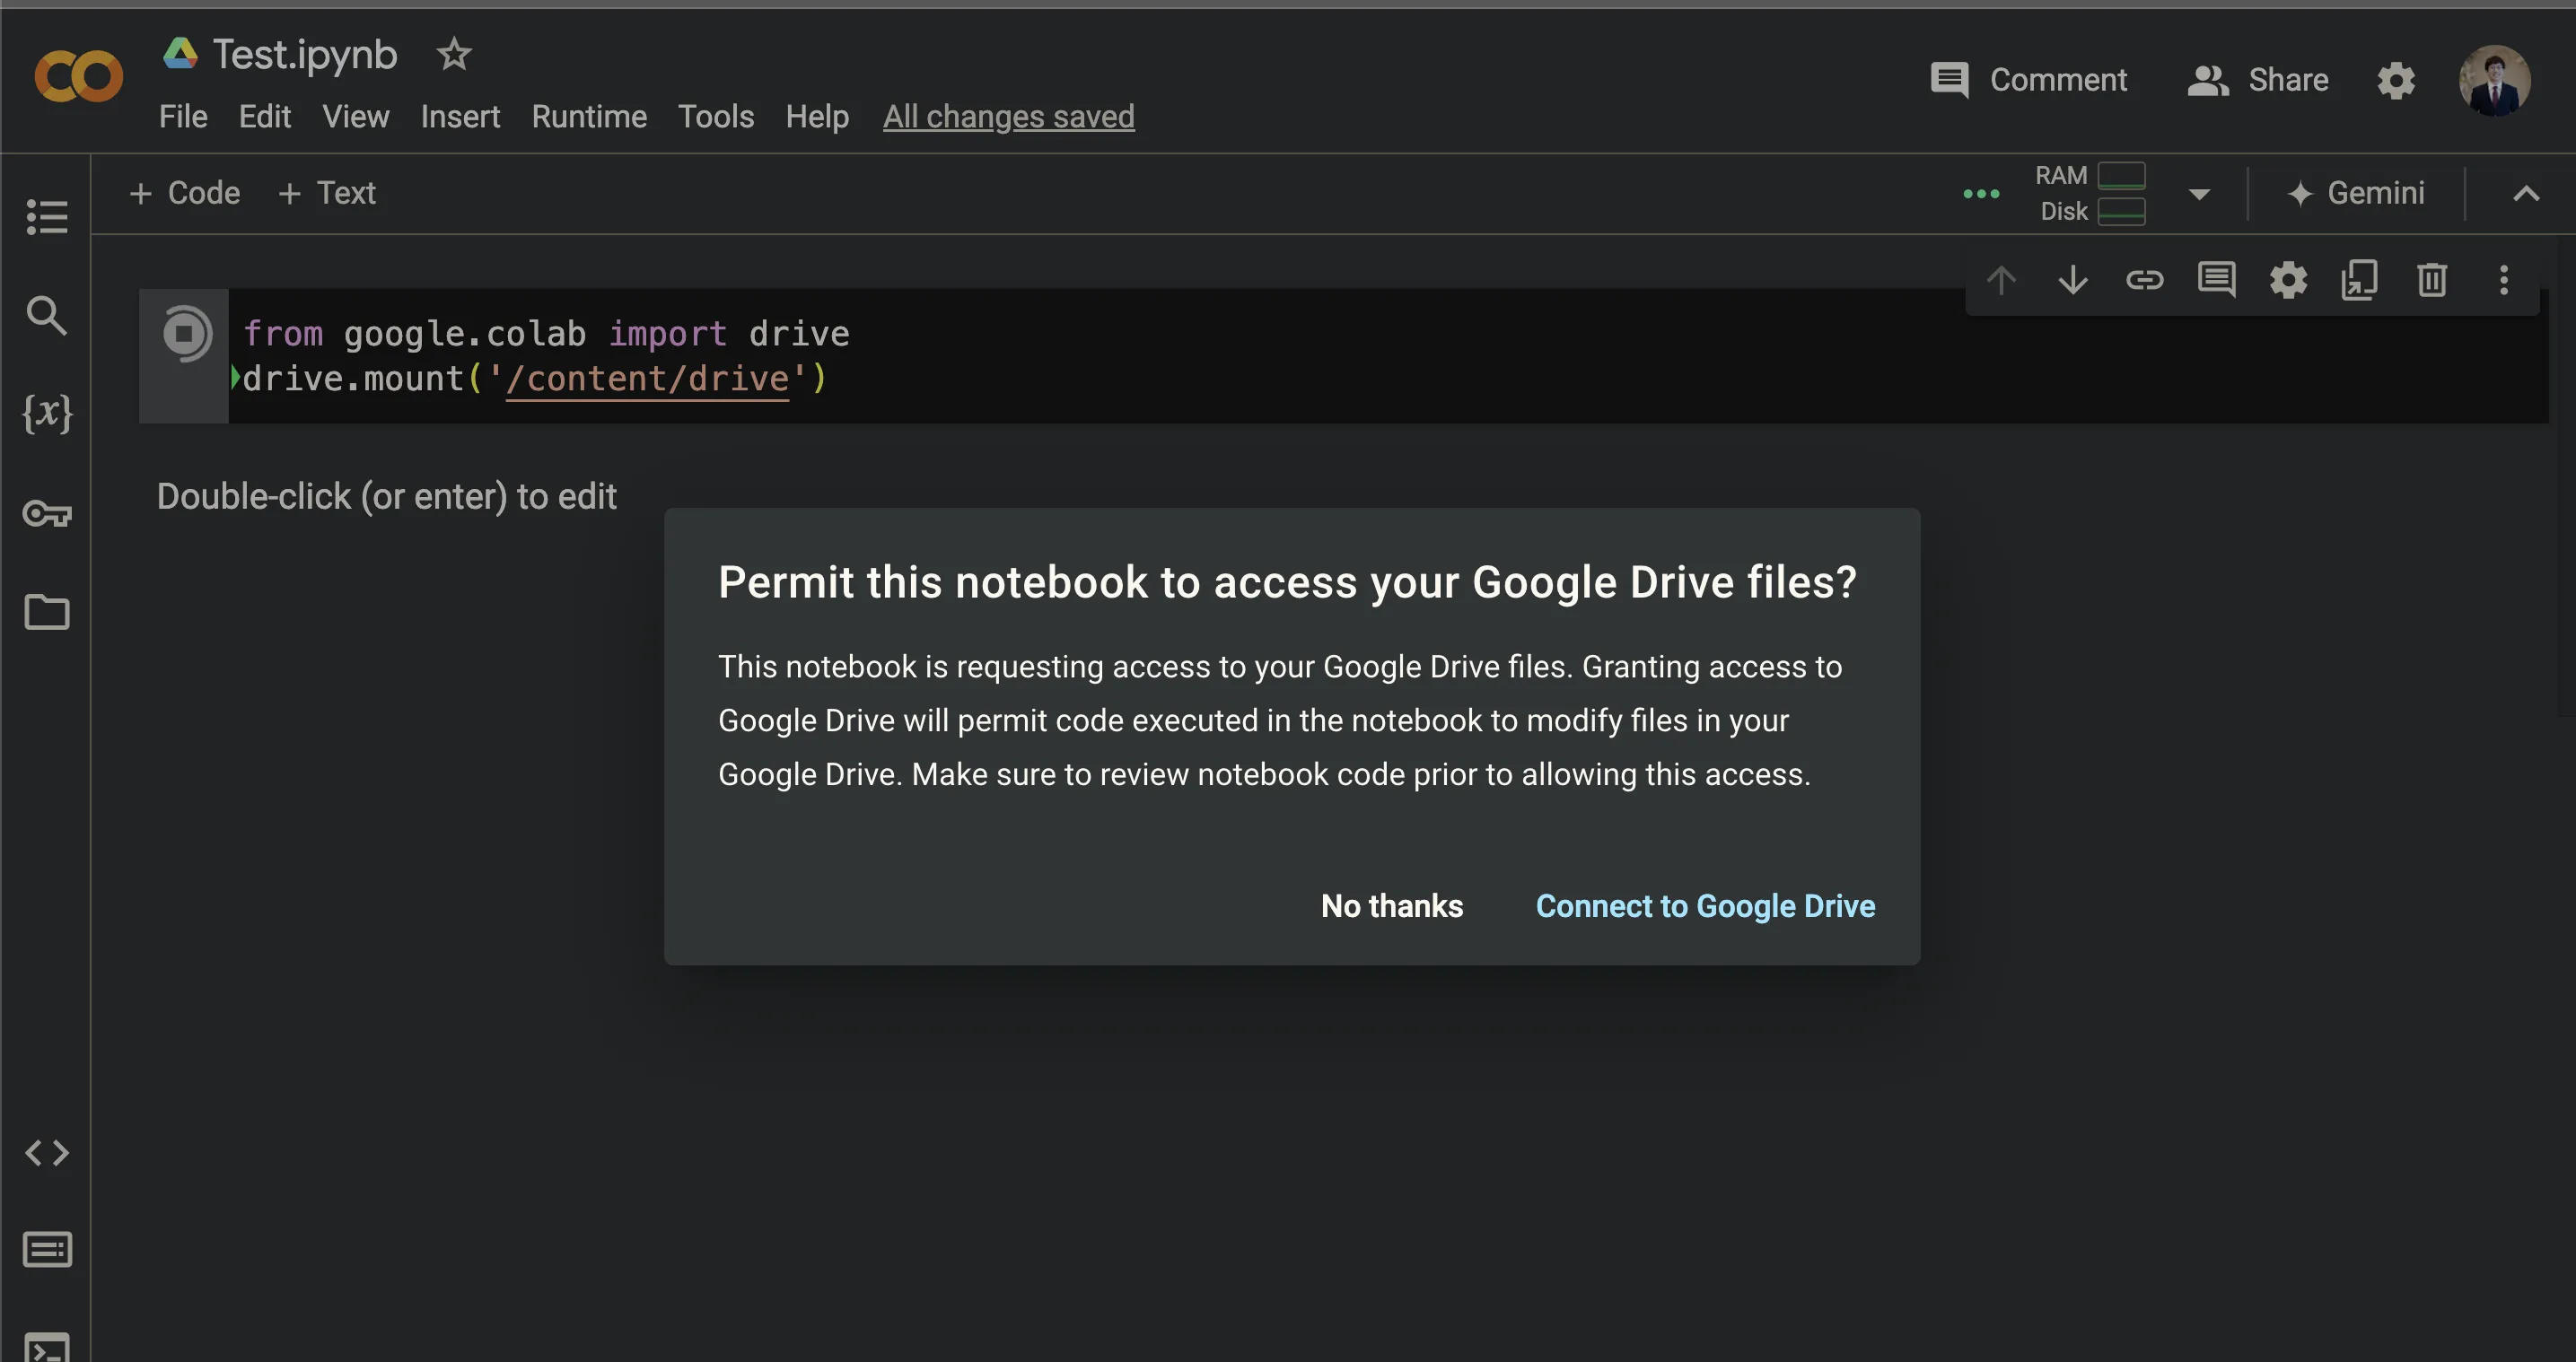Open the Runtime menu
Viewport: 2576px width, 1362px height.
(589, 117)
